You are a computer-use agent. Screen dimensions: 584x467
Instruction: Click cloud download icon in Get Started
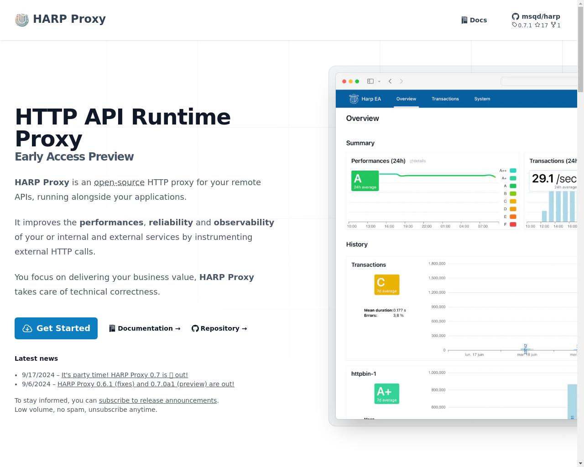tap(27, 328)
